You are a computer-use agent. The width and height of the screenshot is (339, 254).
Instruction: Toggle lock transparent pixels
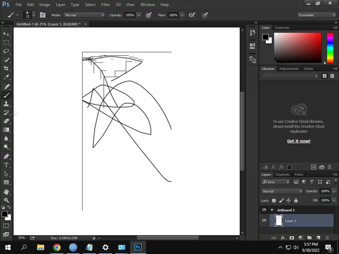point(274,200)
